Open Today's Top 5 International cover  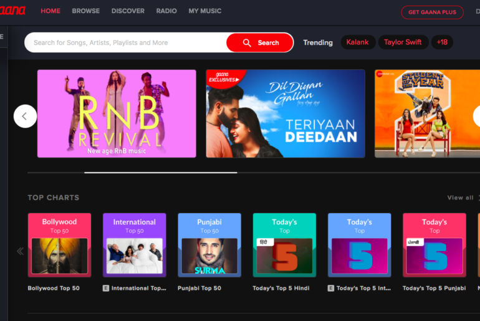[x=360, y=245]
